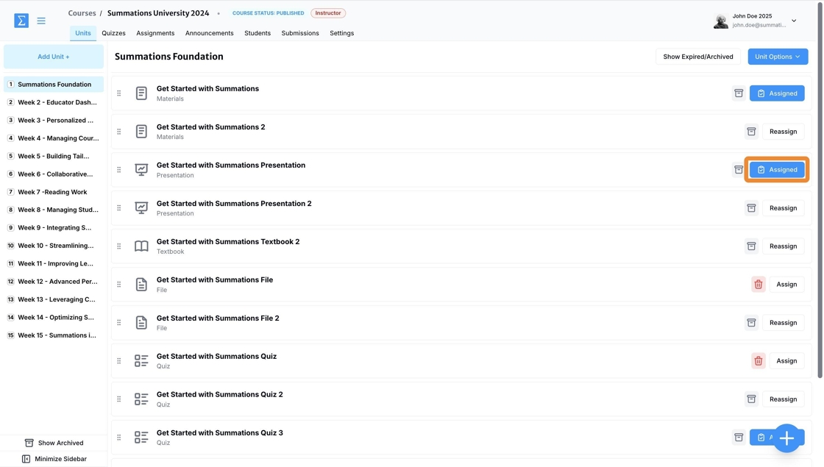
Task: Select Week 12 - Advanced Per... unit
Action: pos(54,282)
